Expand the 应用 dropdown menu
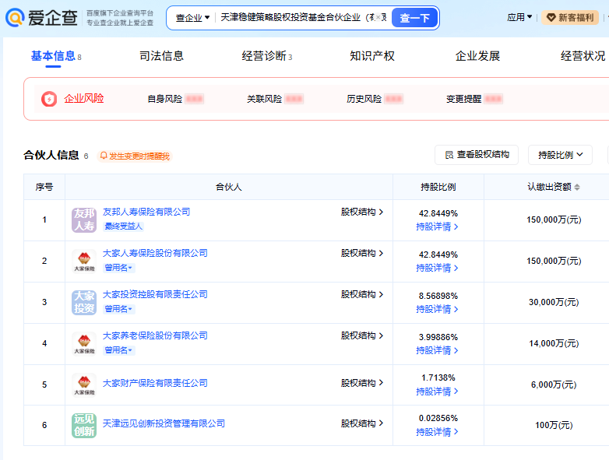 pyautogui.click(x=519, y=17)
